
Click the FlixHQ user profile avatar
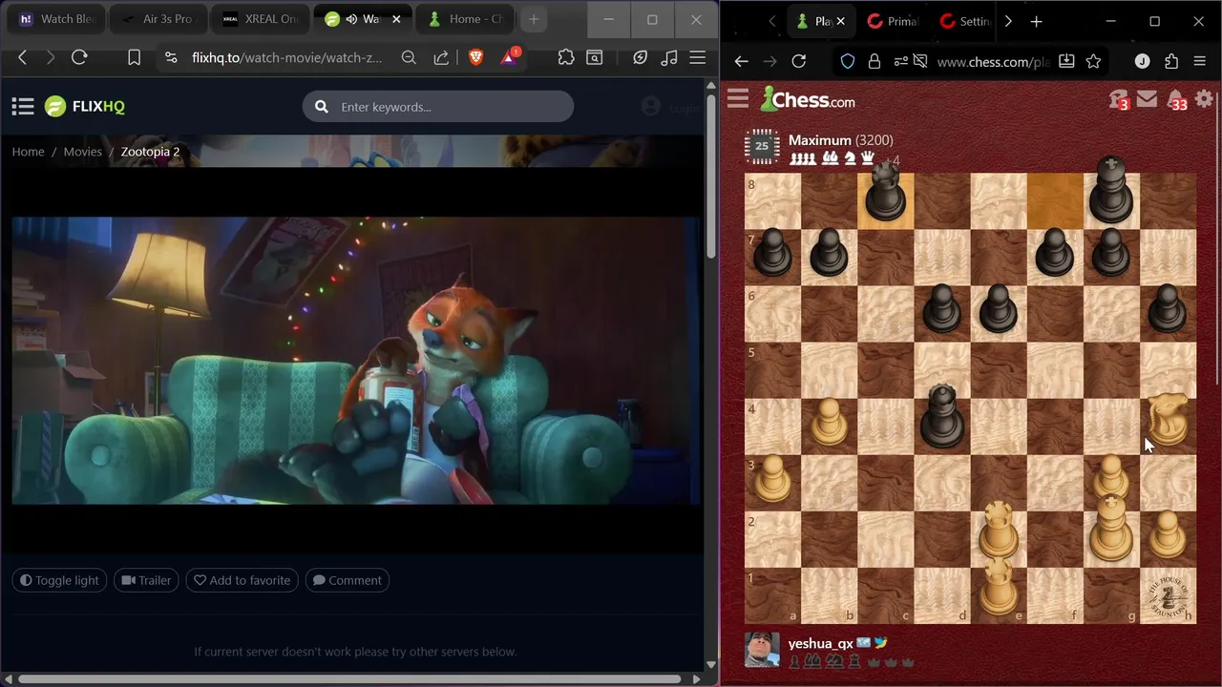pyautogui.click(x=651, y=107)
